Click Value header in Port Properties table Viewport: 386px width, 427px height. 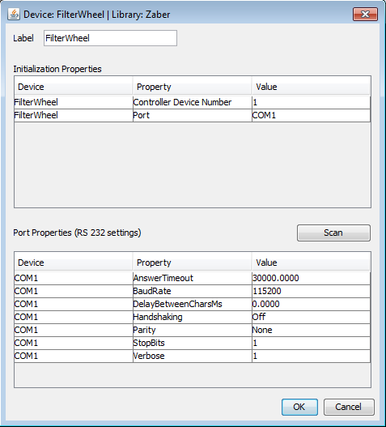pos(311,263)
